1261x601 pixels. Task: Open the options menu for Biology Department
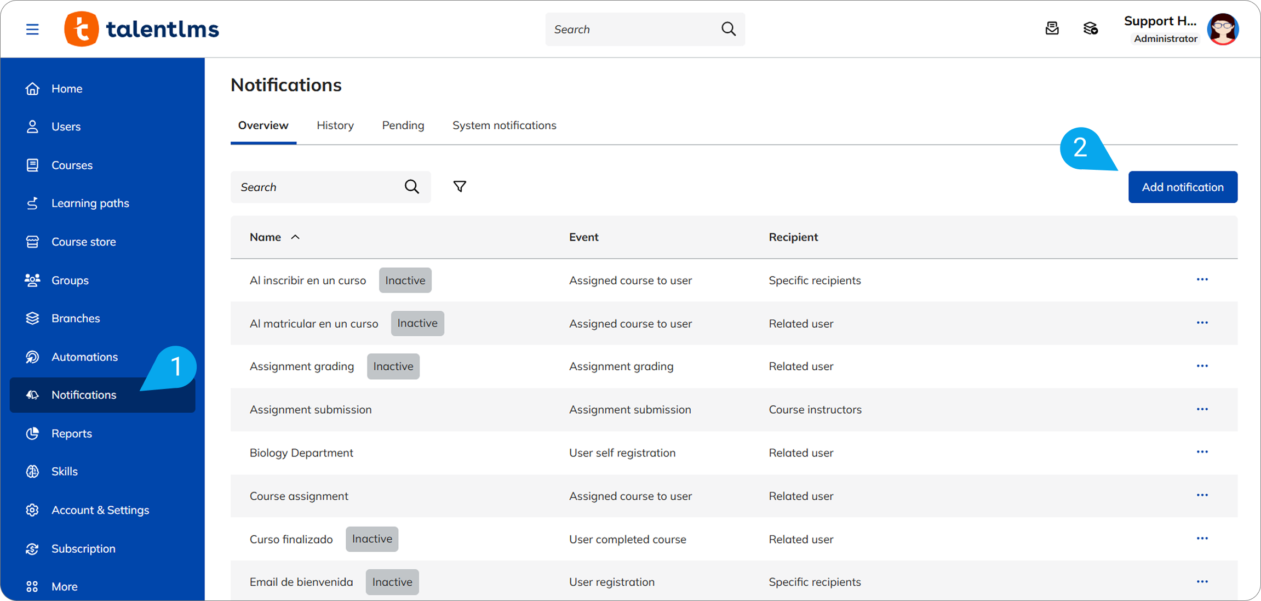[x=1202, y=452]
